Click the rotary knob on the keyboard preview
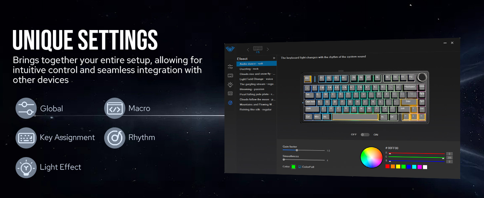 click(x=422, y=77)
